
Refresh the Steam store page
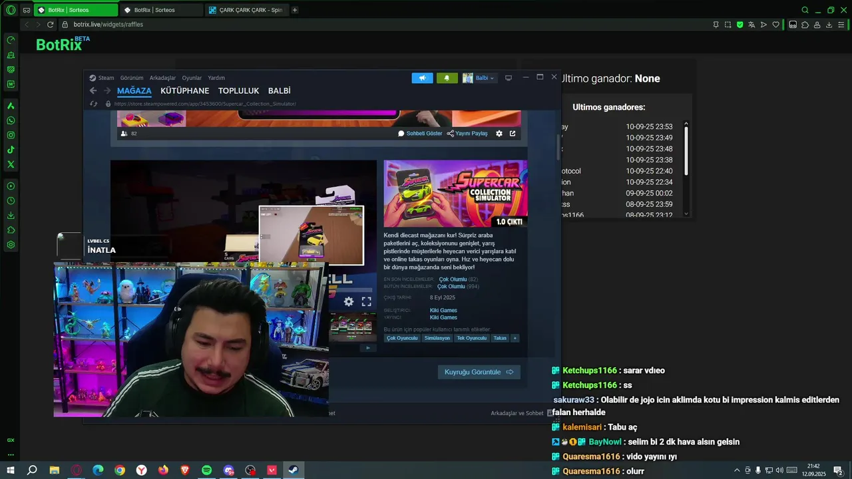(94, 104)
